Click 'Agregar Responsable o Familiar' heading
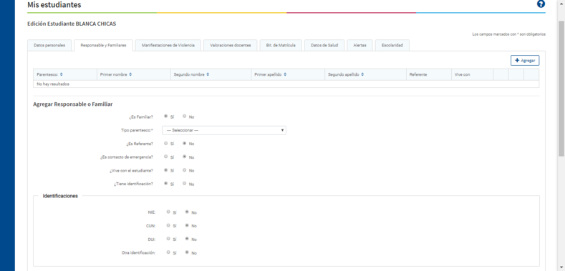The width and height of the screenshot is (565, 271). pyautogui.click(x=73, y=104)
